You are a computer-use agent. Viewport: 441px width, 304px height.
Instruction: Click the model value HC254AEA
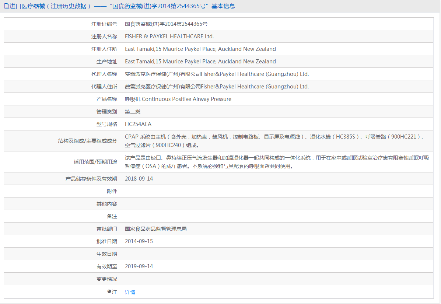click(138, 124)
